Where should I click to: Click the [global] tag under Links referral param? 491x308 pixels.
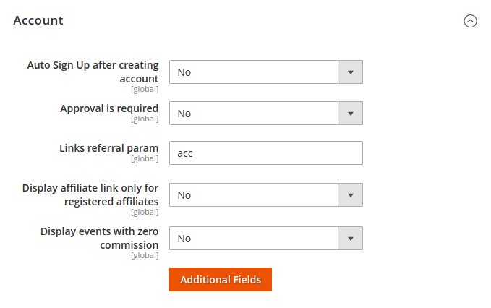pyautogui.click(x=145, y=158)
